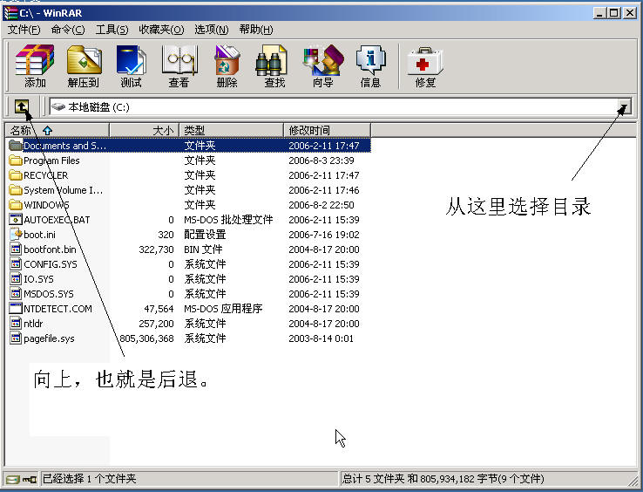
Task: Select the Program Files folder icon
Action: (x=16, y=161)
